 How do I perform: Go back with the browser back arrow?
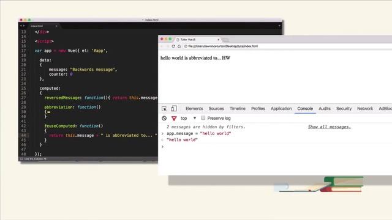pyautogui.click(x=162, y=46)
